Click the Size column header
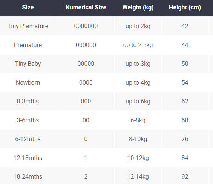 [x=28, y=7]
